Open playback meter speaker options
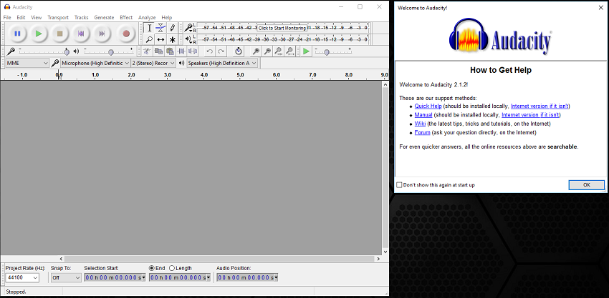This screenshot has height=298, width=609. click(x=188, y=39)
